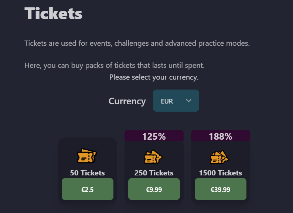Click the 'Please select your currency.' text
293x213 pixels.
coord(154,77)
